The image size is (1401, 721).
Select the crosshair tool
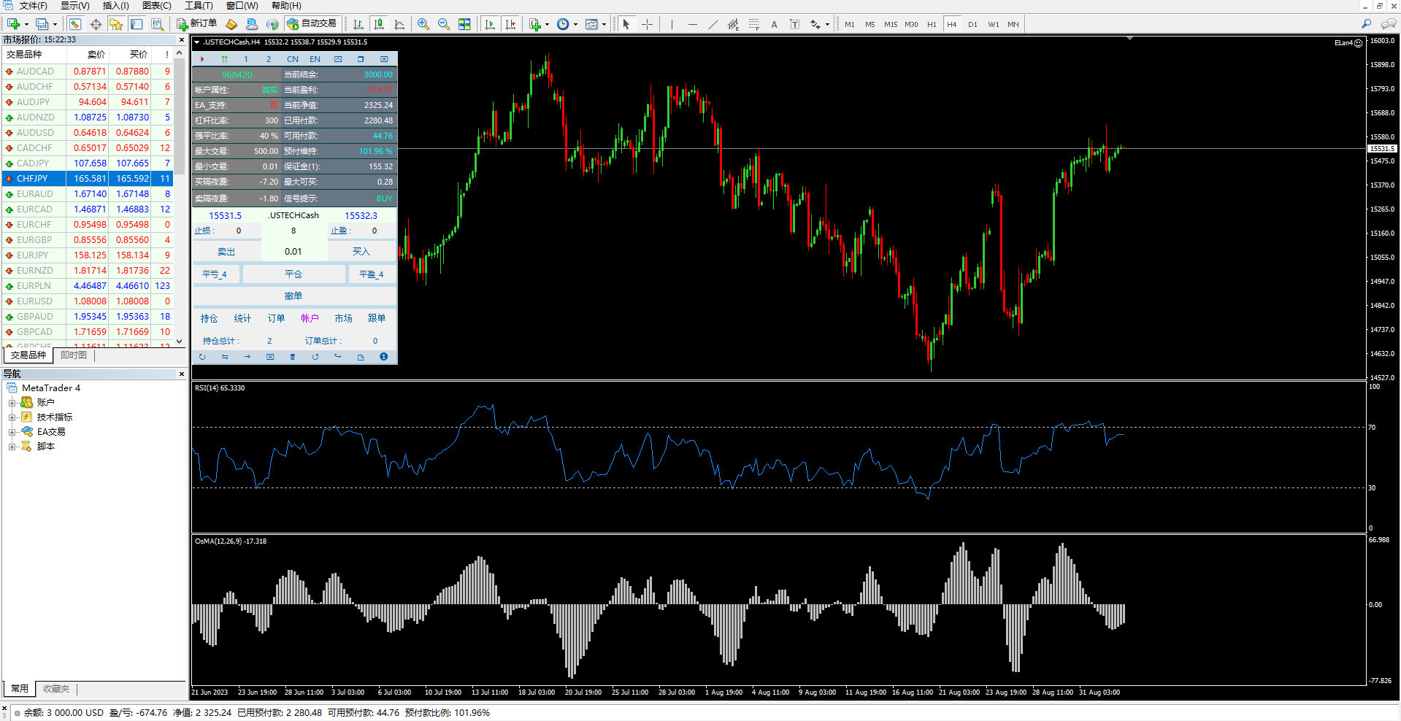647,24
